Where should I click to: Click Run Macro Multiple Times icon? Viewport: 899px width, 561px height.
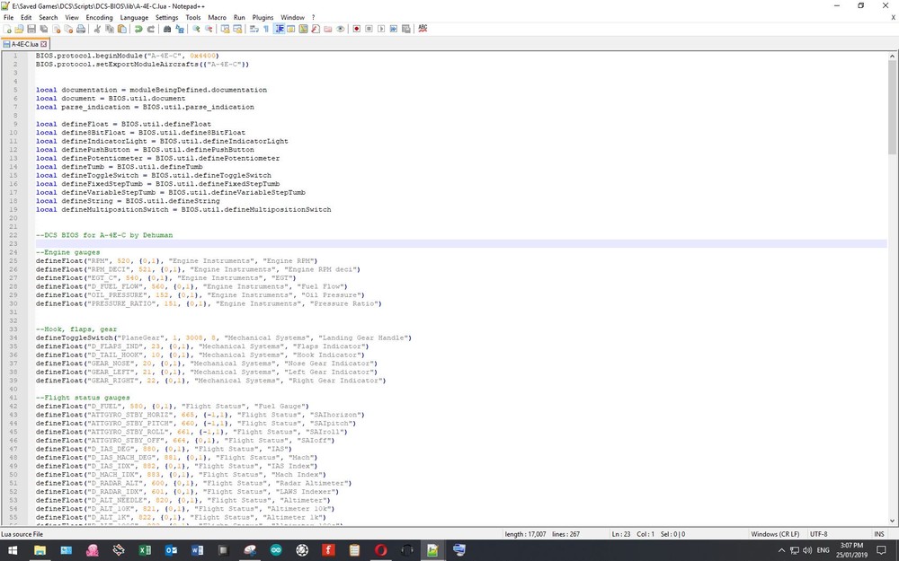(394, 29)
